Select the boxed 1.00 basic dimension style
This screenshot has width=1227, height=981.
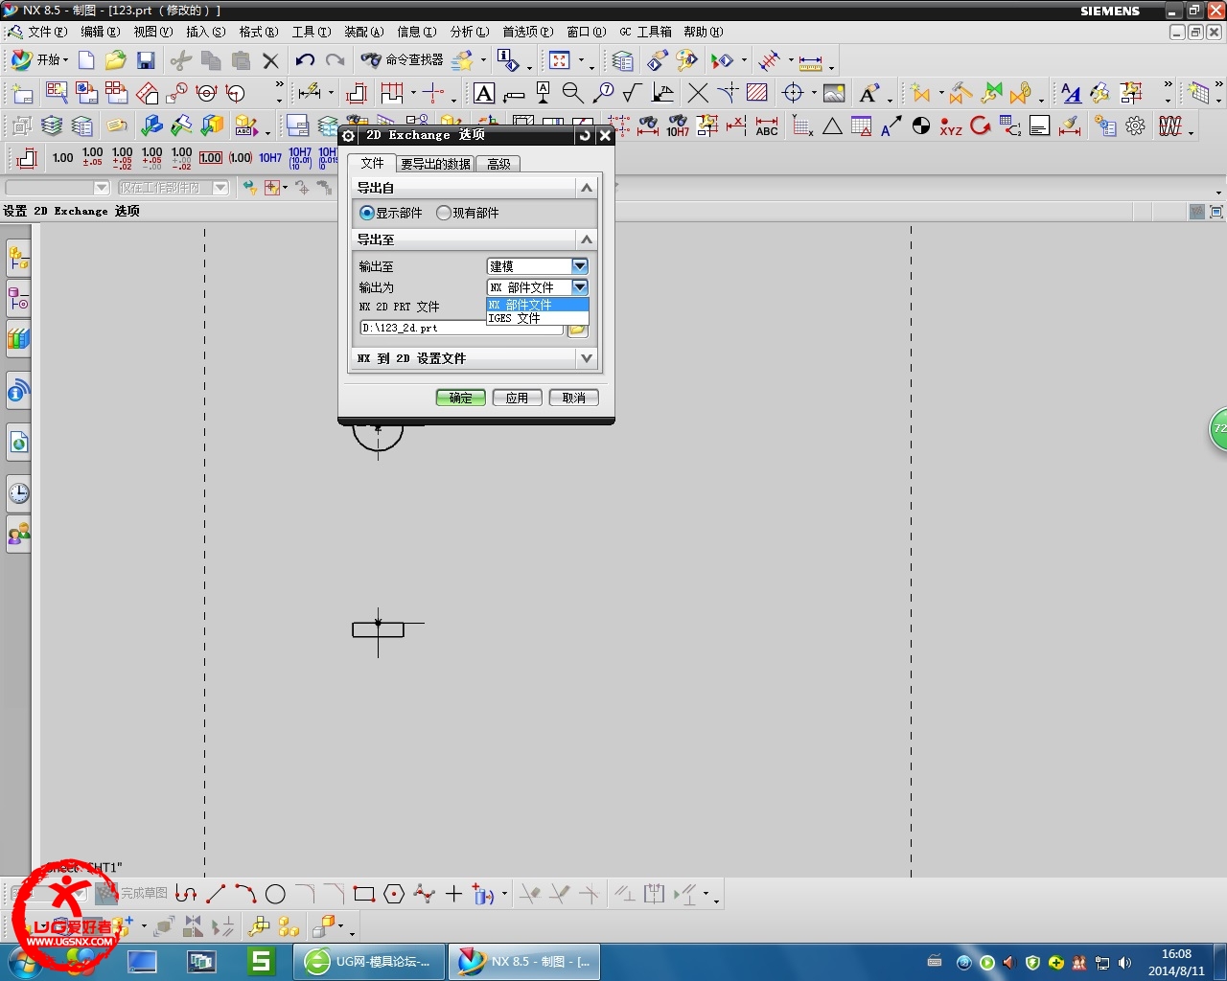click(211, 157)
